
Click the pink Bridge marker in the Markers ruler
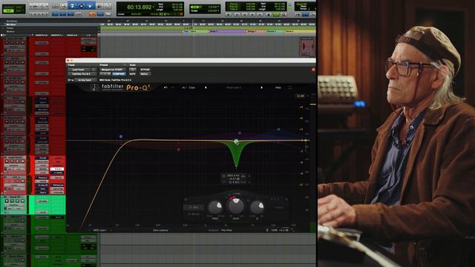[x=255, y=31]
